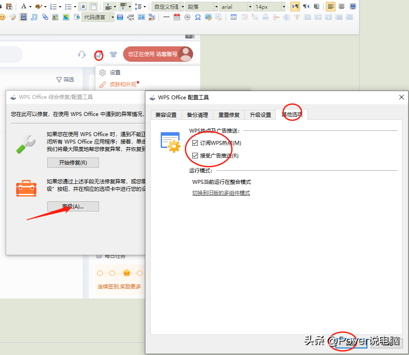Expand the highlight color dropdown arrow
The image size is (409, 355).
pyautogui.click(x=45, y=7)
